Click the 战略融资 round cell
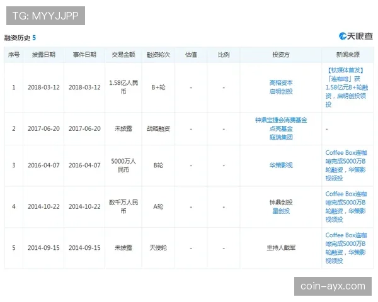Image resolution: width=378 pixels, height=302 pixels. pos(158,128)
